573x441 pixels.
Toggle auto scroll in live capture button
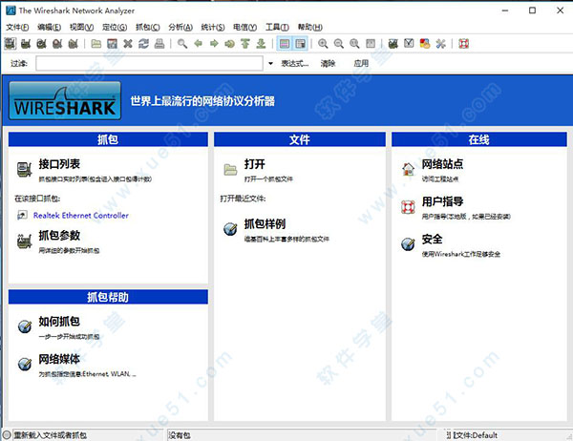coord(300,44)
